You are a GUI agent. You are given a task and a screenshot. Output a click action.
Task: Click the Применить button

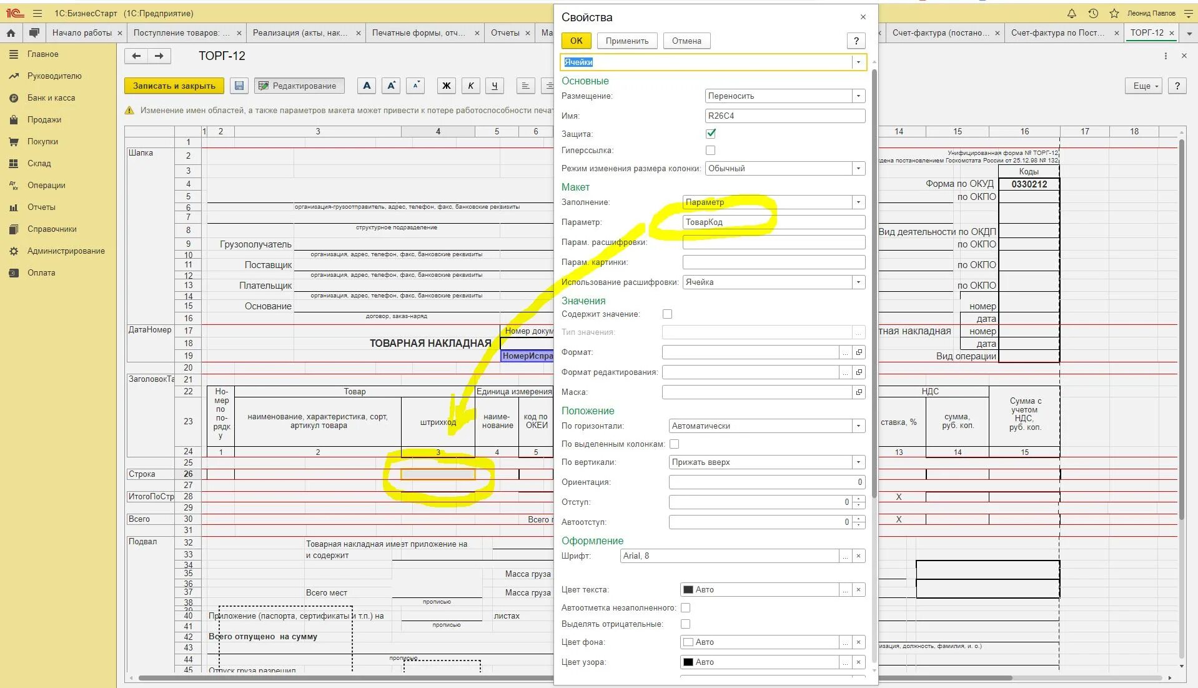click(x=627, y=41)
